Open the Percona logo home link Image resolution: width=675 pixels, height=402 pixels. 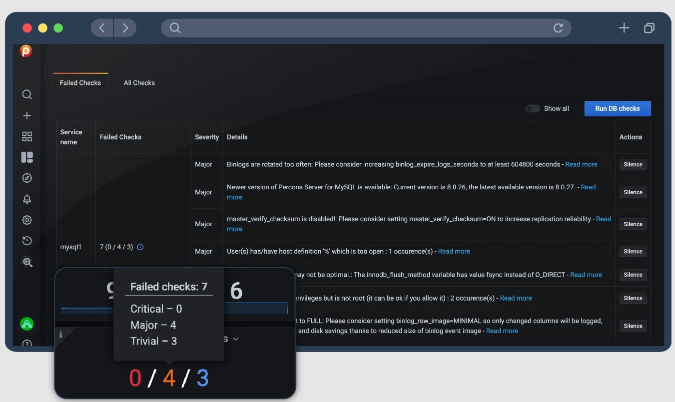click(27, 50)
